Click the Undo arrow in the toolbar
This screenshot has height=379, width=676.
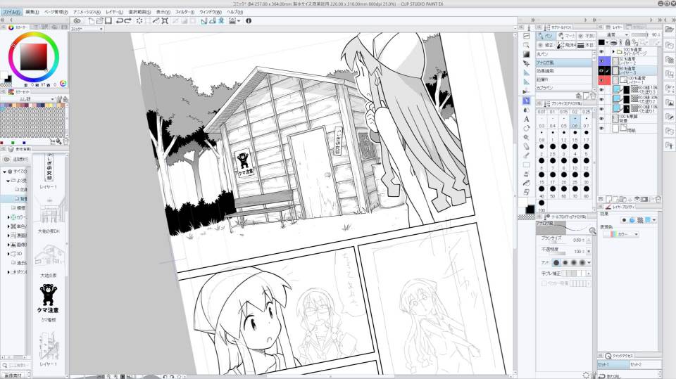point(120,21)
